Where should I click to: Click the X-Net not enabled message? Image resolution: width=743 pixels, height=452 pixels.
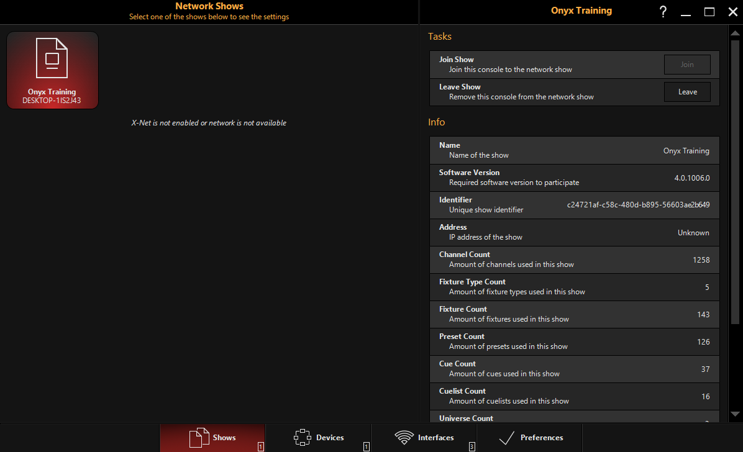pos(209,123)
